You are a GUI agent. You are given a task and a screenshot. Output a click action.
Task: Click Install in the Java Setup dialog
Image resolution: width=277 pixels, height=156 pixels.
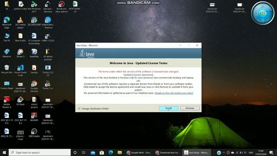pyautogui.click(x=168, y=108)
